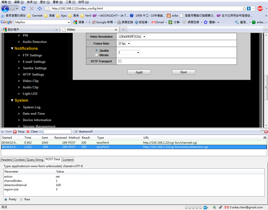
Task: Sort requests by Time column header
Action: tap(28, 138)
